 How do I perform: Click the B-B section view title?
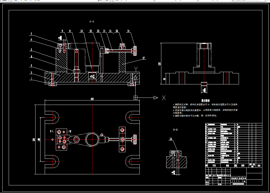click(175, 130)
